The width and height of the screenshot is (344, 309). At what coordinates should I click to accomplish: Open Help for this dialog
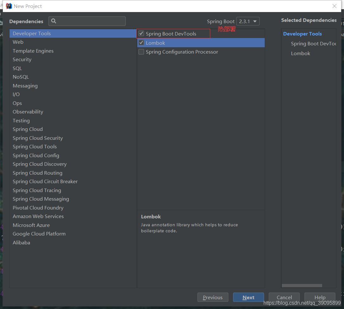coord(320,297)
